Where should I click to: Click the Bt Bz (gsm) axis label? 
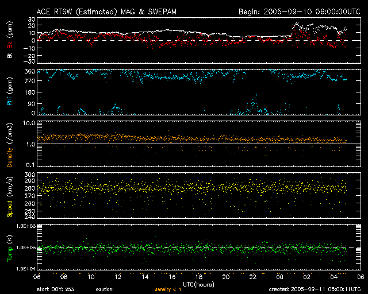click(9, 40)
